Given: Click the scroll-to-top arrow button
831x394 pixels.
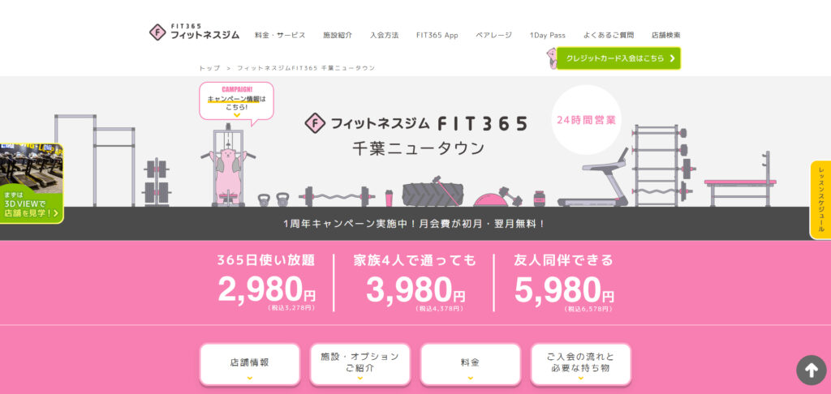Looking at the screenshot, I should 811,370.
